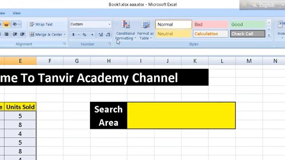Expand the full cell styles gallery
285x160 pixels.
click(269, 36)
